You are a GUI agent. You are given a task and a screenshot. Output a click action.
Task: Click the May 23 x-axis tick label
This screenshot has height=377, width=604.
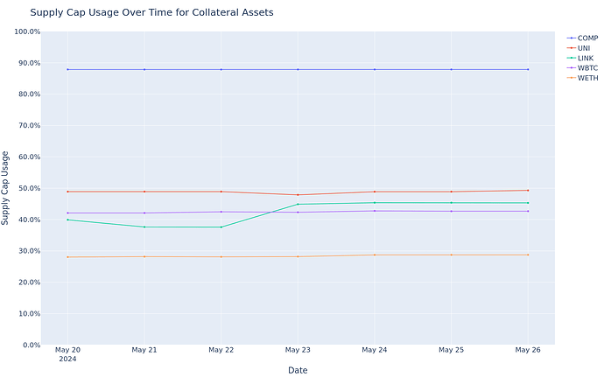click(298, 350)
